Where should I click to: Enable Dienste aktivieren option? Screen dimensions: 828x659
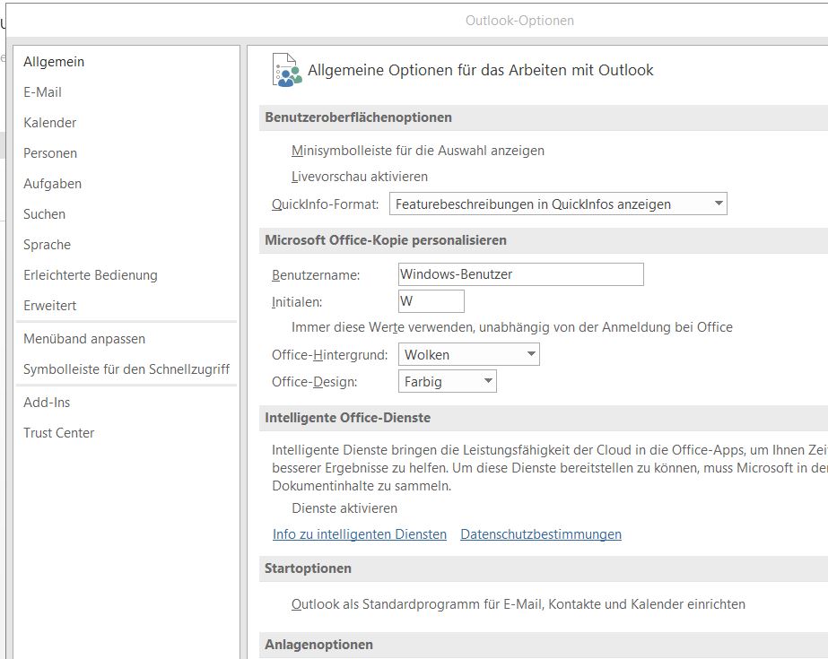344,508
